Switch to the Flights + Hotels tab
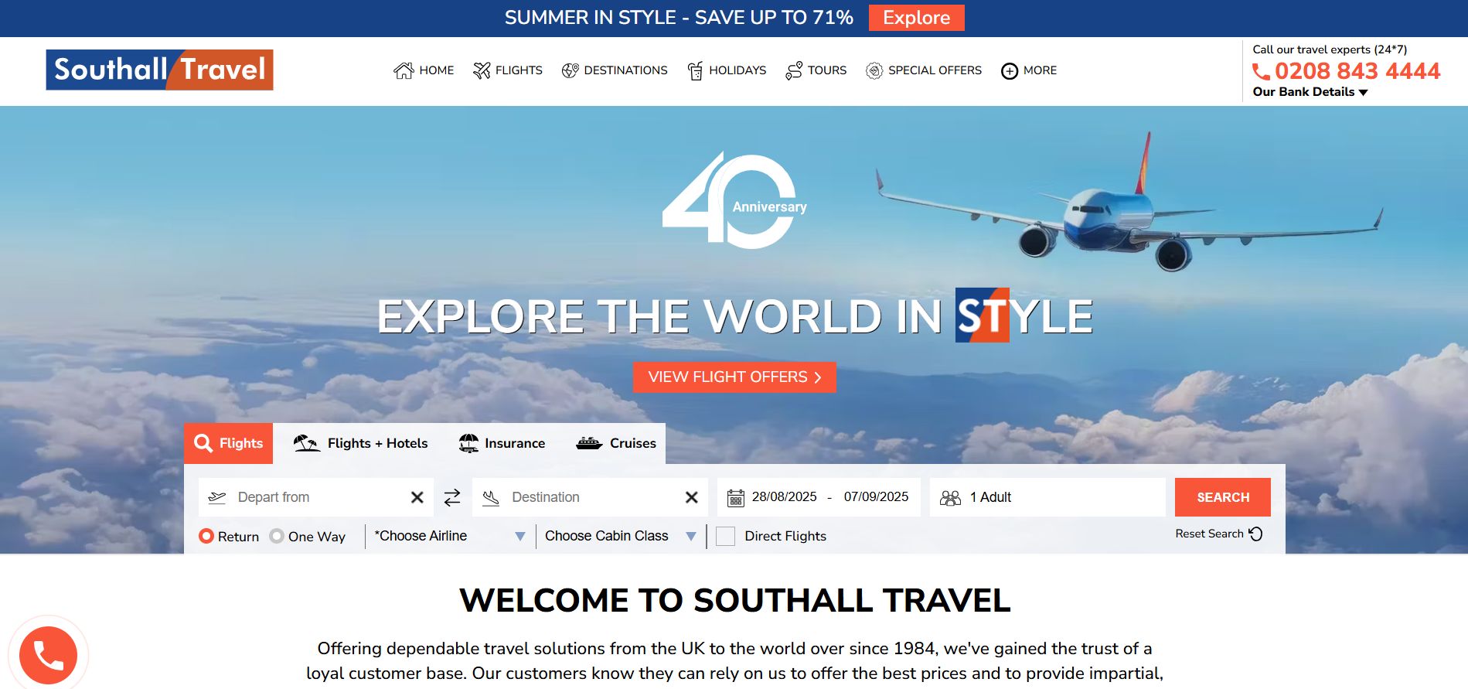The height and width of the screenshot is (689, 1468). tap(360, 443)
